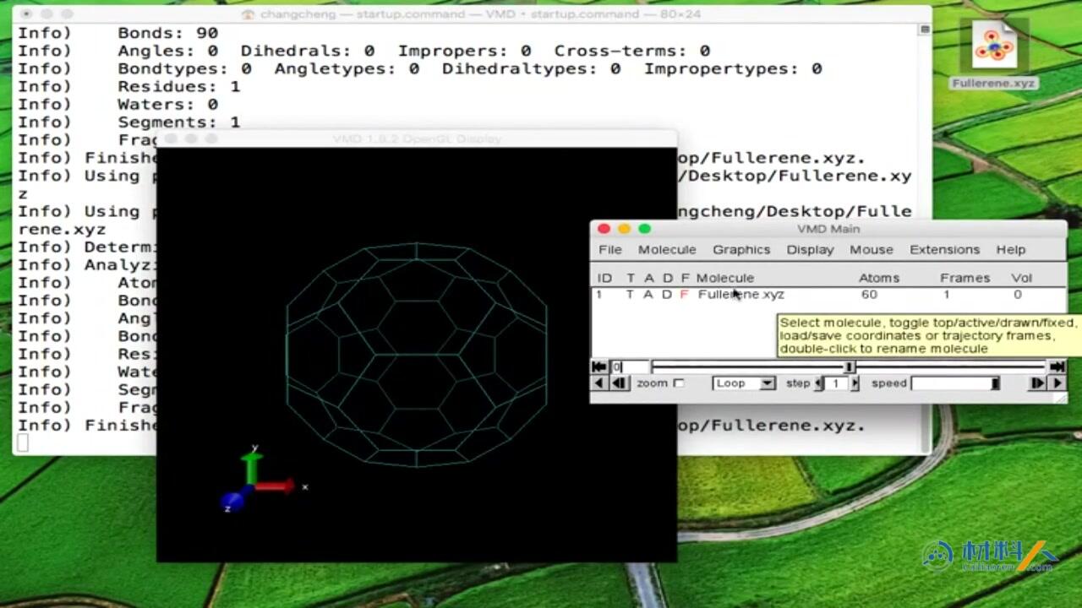Toggle Active status of Fullerene.xyz

pos(648,295)
